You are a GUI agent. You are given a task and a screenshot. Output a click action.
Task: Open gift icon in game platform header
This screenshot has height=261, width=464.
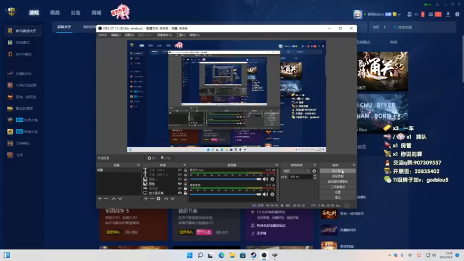457,14
